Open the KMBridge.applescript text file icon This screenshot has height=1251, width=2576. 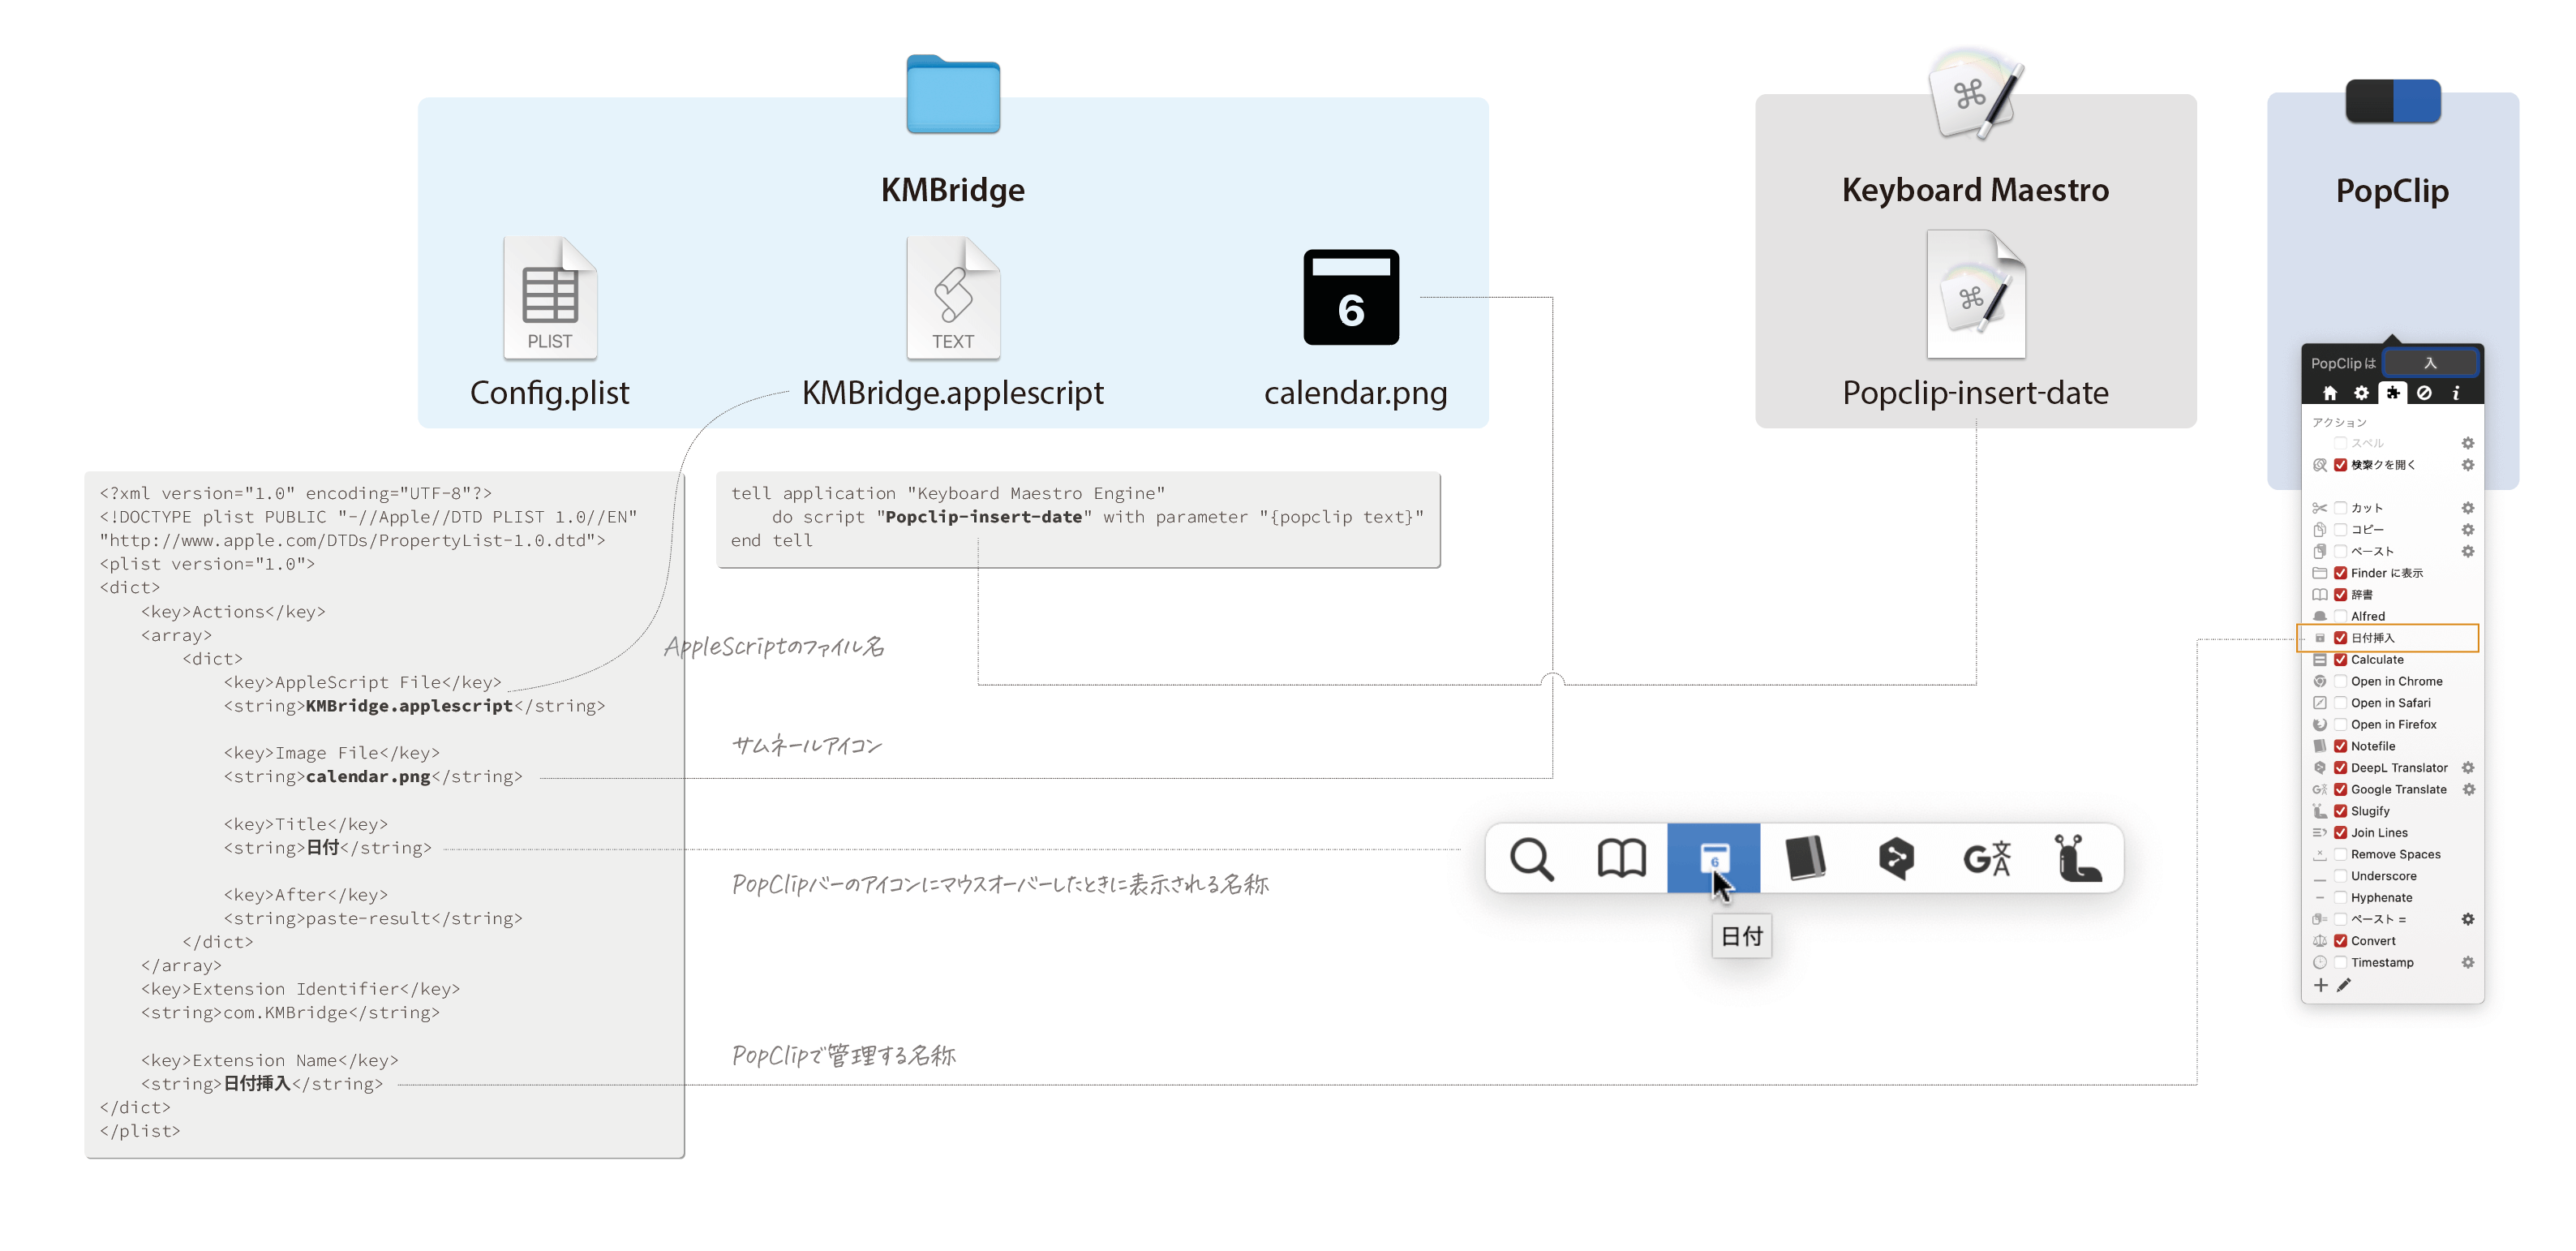pyautogui.click(x=953, y=298)
